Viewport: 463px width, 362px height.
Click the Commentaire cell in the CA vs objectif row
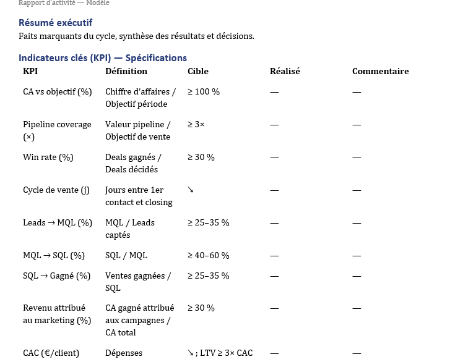pos(357,92)
